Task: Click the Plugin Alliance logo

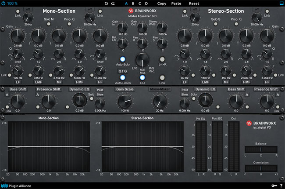Action: coord(16,186)
